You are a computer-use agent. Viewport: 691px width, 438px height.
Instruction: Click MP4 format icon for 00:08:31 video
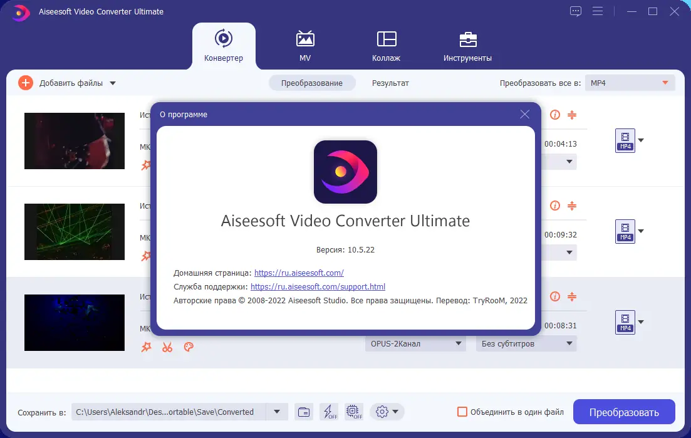pyautogui.click(x=625, y=322)
